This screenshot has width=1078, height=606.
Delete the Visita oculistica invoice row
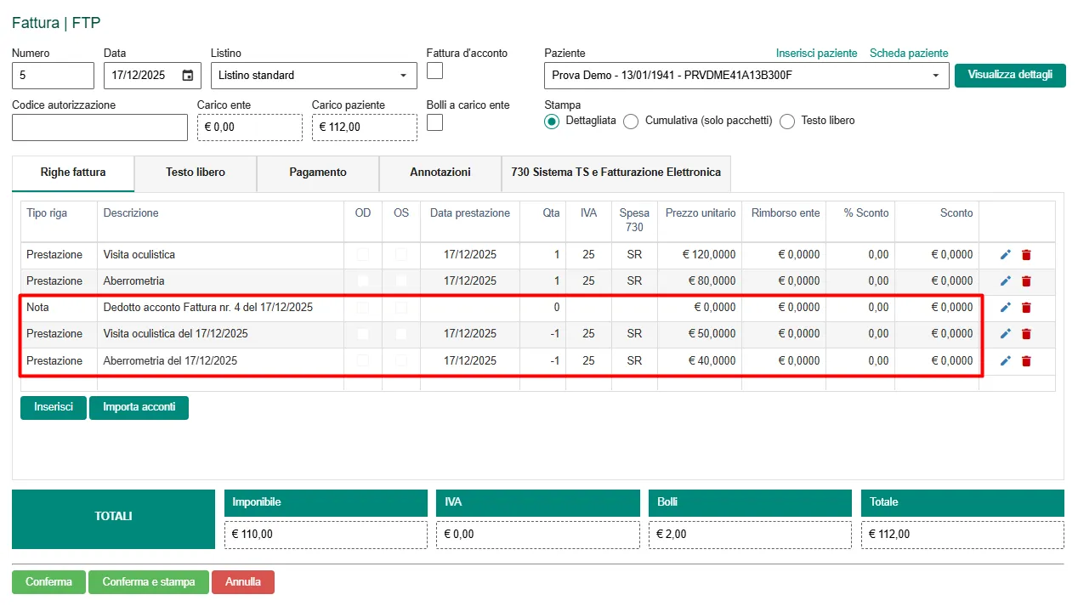(1026, 255)
